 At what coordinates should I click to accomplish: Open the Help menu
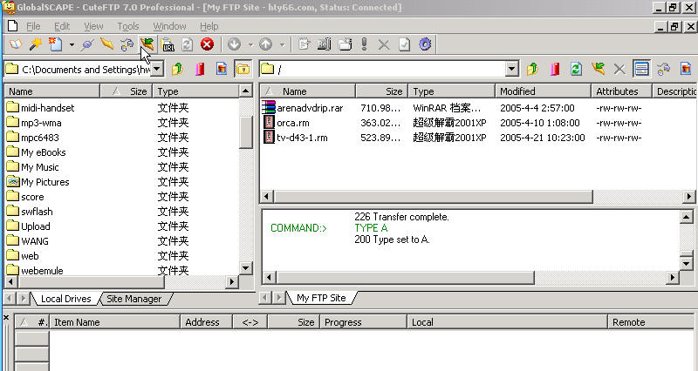pyautogui.click(x=209, y=27)
